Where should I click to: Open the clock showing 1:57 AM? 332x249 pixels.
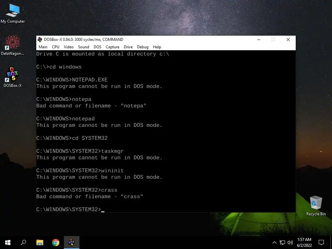pyautogui.click(x=304, y=243)
